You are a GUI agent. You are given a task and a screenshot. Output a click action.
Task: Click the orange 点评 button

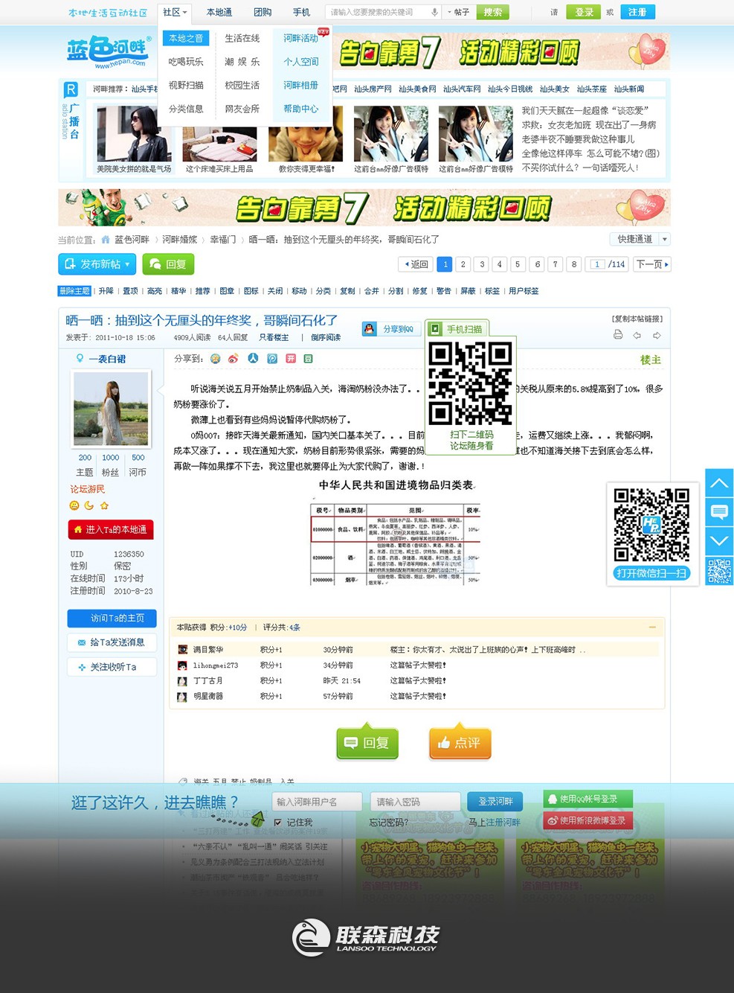tap(460, 742)
